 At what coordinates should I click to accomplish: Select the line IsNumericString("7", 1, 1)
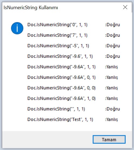pyautogui.click(x=57, y=35)
